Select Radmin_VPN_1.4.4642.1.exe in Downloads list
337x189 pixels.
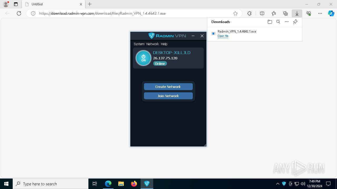pos(237,31)
